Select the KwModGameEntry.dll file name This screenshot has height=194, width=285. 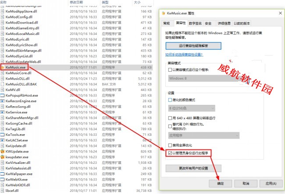pyautogui.click(x=22, y=28)
